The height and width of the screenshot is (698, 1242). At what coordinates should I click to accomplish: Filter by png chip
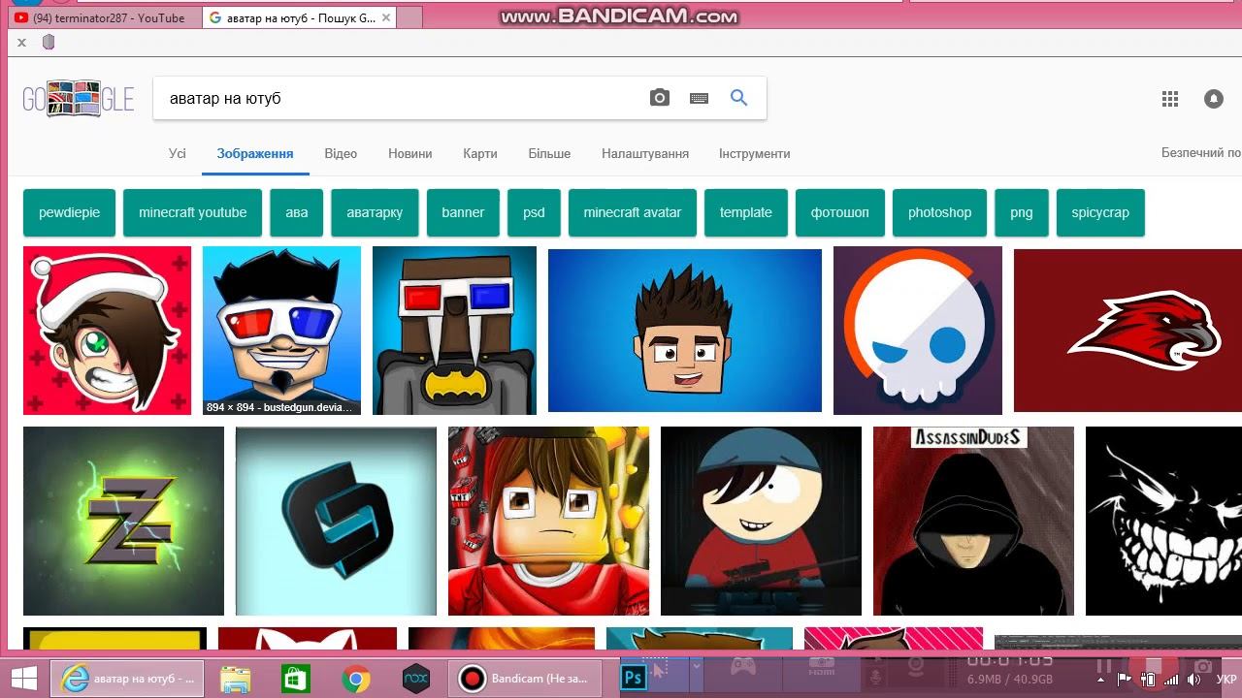(x=1022, y=212)
